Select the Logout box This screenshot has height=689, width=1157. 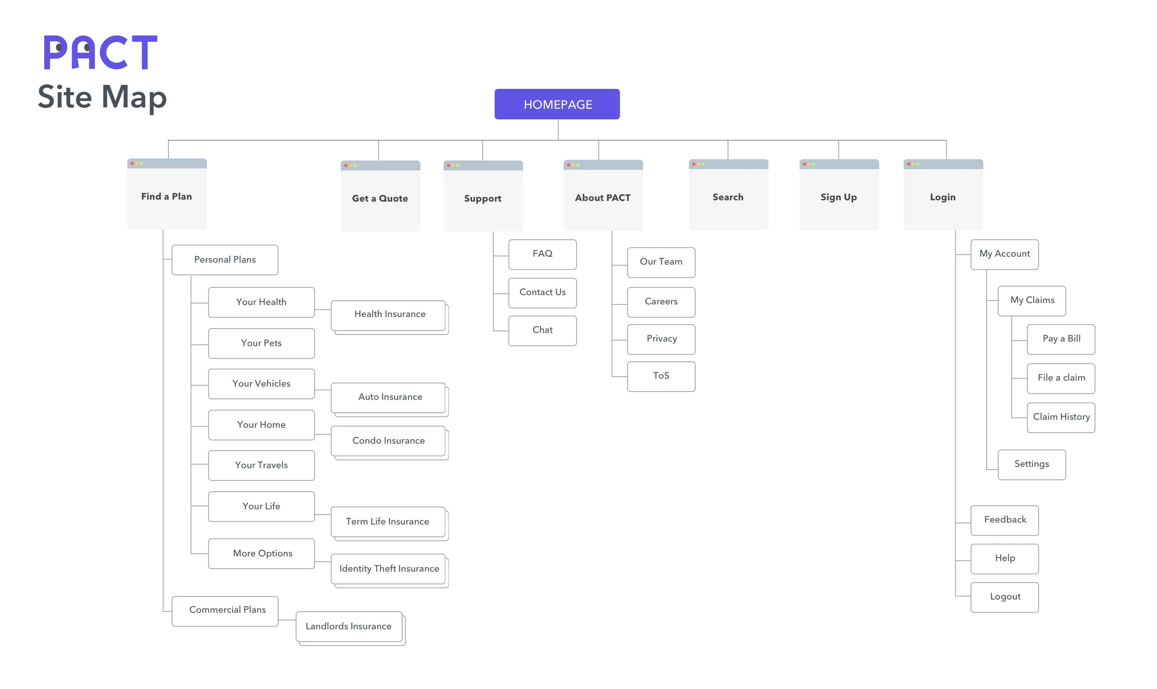point(1004,597)
